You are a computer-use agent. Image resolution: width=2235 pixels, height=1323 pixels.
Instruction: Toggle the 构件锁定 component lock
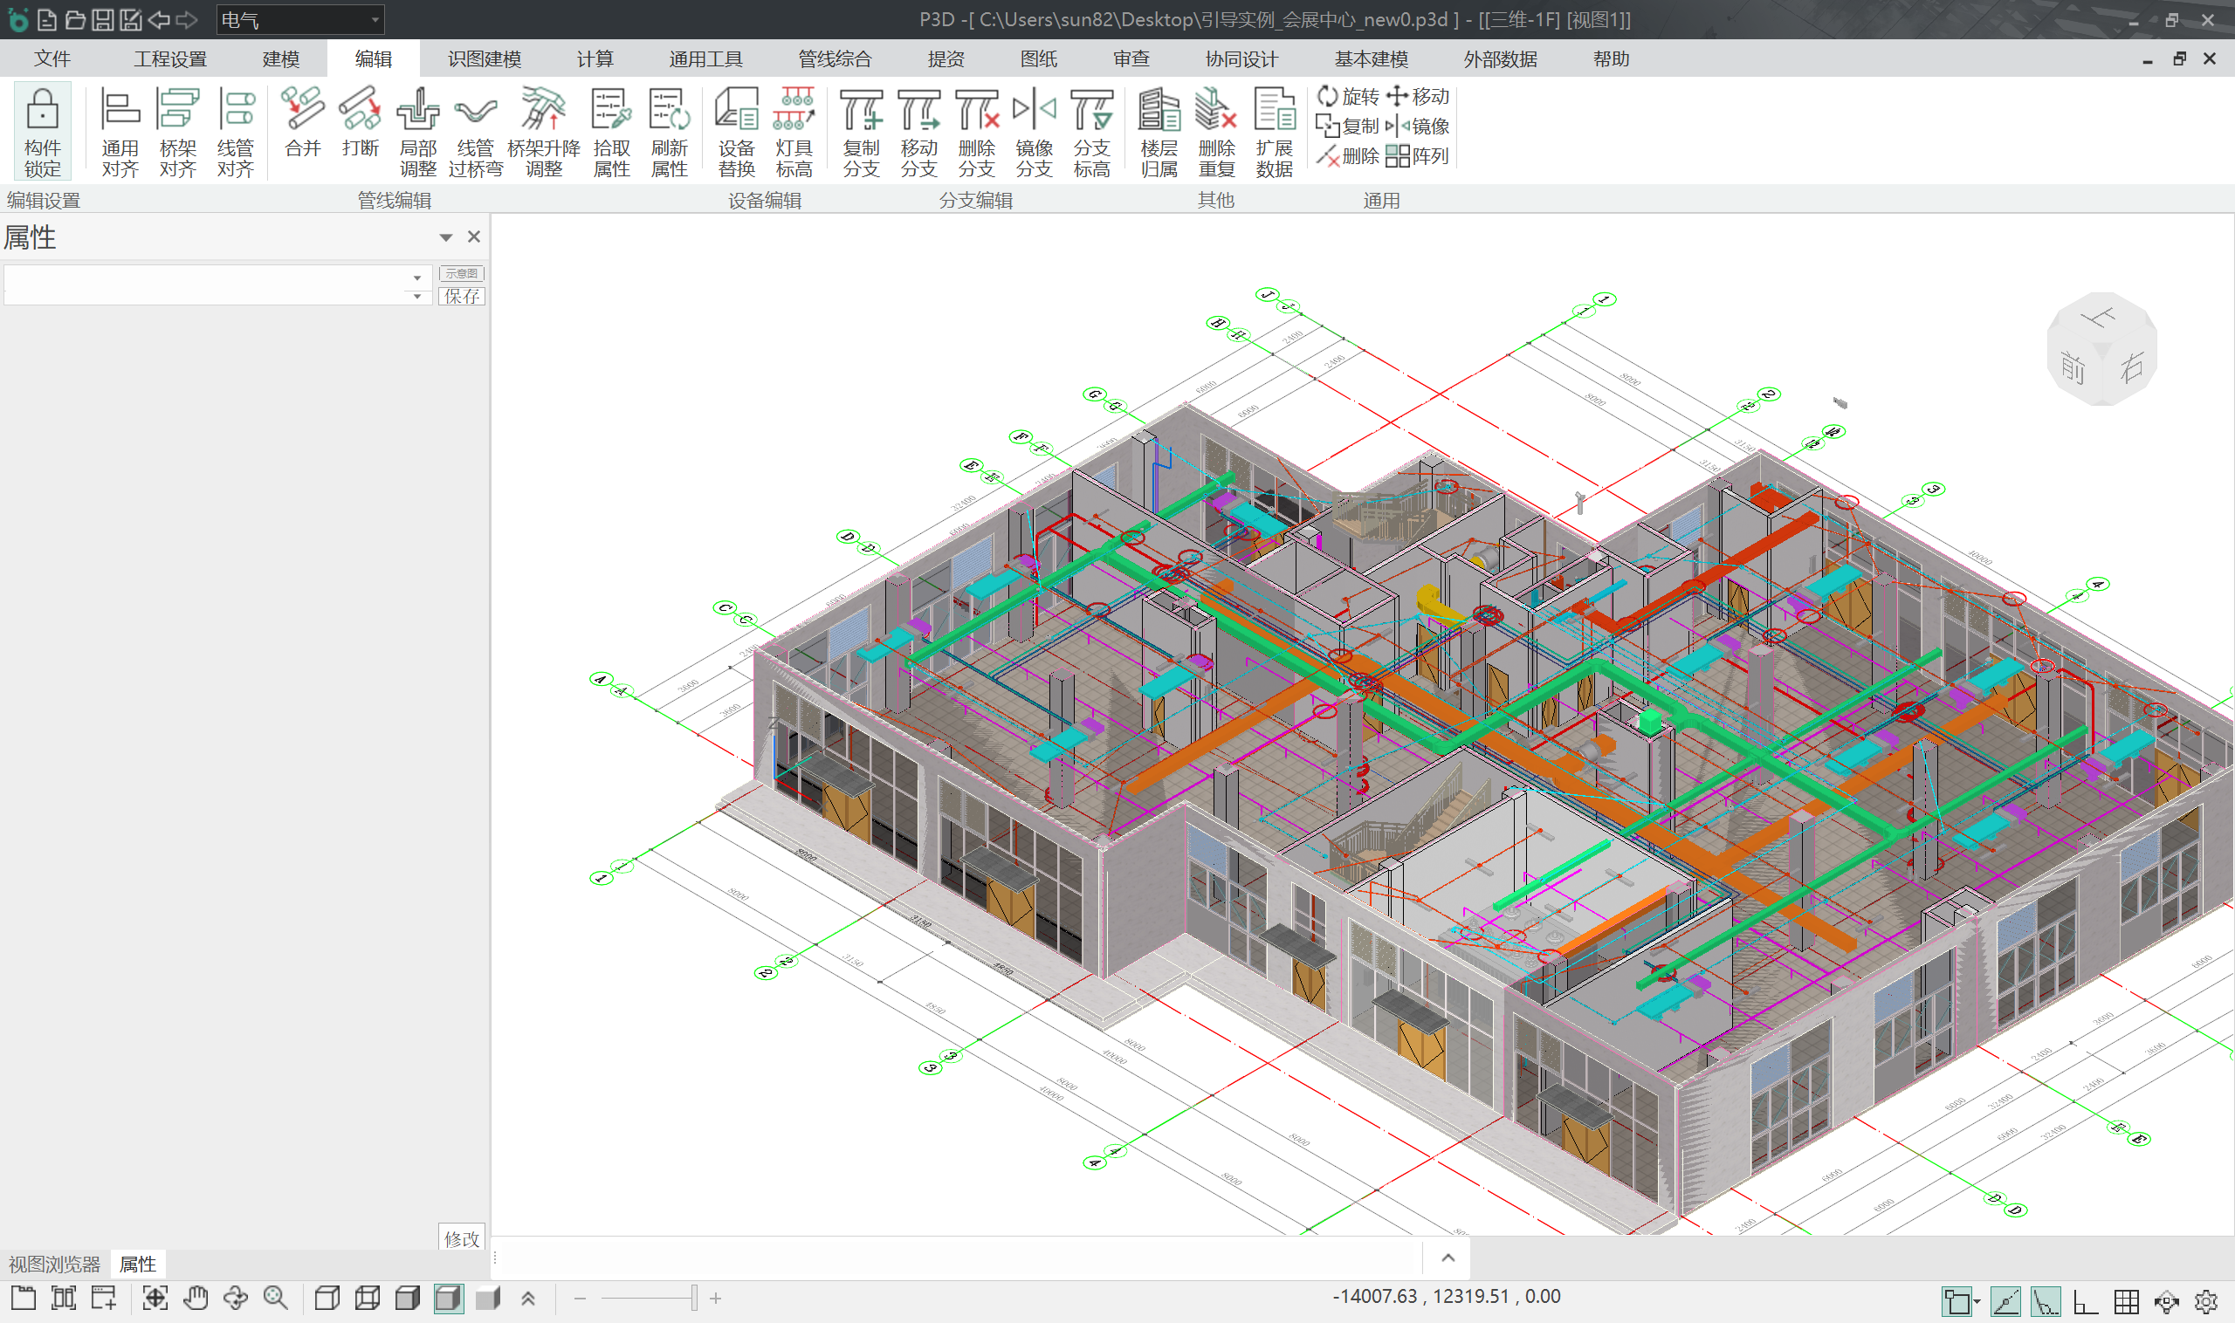pos(42,131)
